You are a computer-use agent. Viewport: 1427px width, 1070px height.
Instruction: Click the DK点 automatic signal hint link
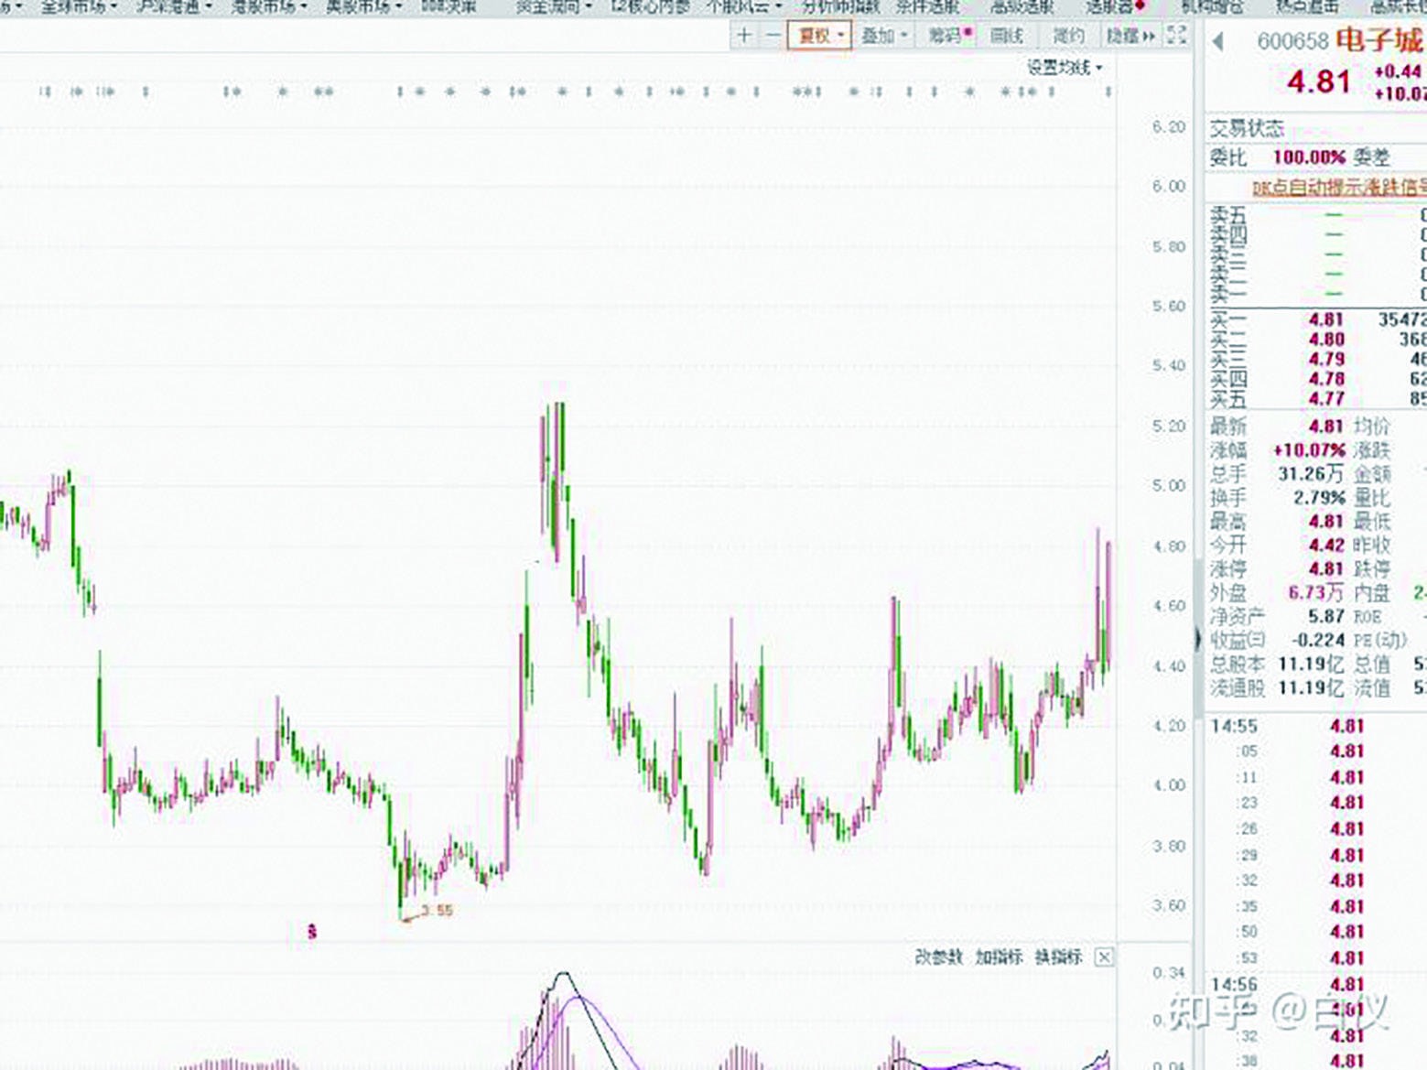tap(1338, 188)
